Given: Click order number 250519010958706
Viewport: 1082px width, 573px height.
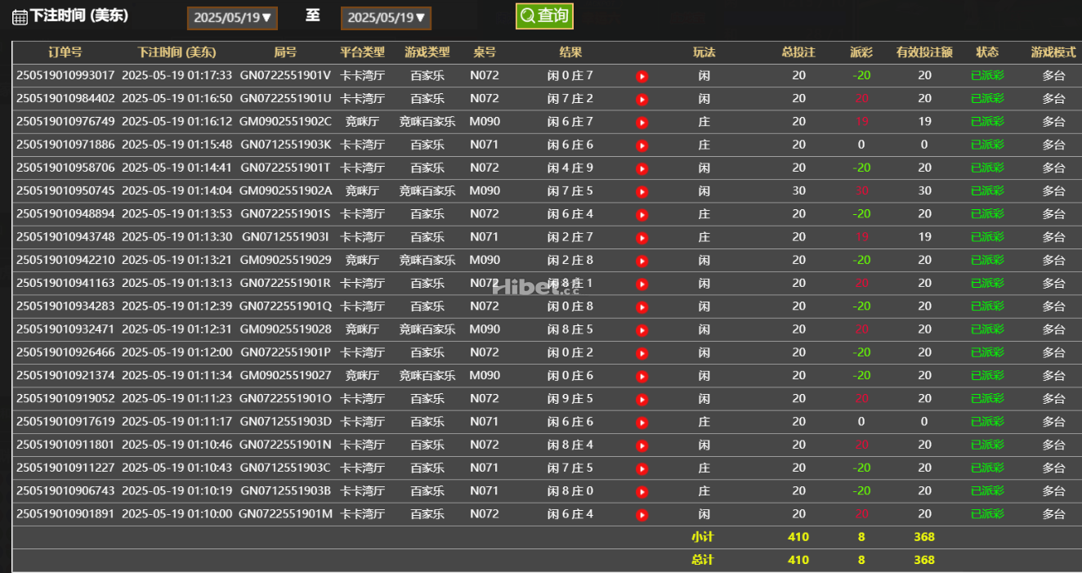Looking at the screenshot, I should pyautogui.click(x=65, y=168).
